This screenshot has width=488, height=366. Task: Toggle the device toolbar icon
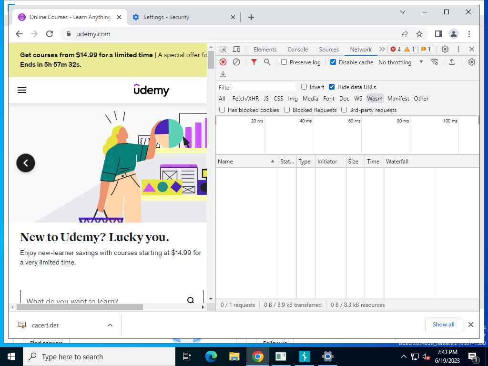point(236,49)
